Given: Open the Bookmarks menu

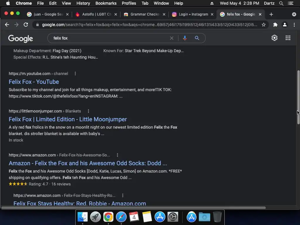Looking at the screenshot, I should [106, 3].
